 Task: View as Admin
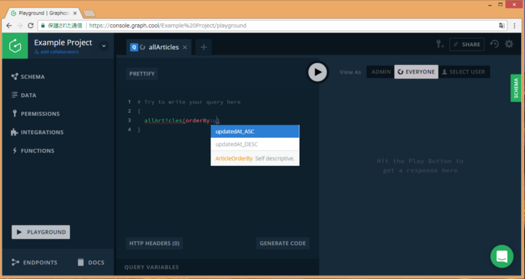click(381, 72)
